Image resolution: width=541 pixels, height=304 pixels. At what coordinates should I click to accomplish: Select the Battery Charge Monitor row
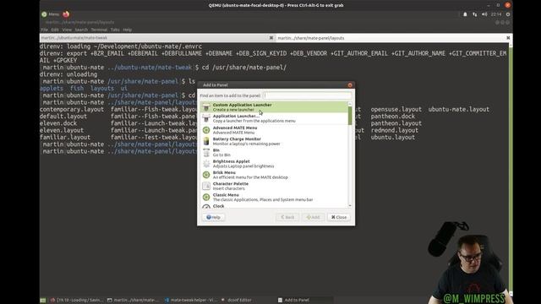point(274,141)
